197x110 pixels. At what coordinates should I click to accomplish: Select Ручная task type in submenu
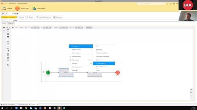pos(104,60)
